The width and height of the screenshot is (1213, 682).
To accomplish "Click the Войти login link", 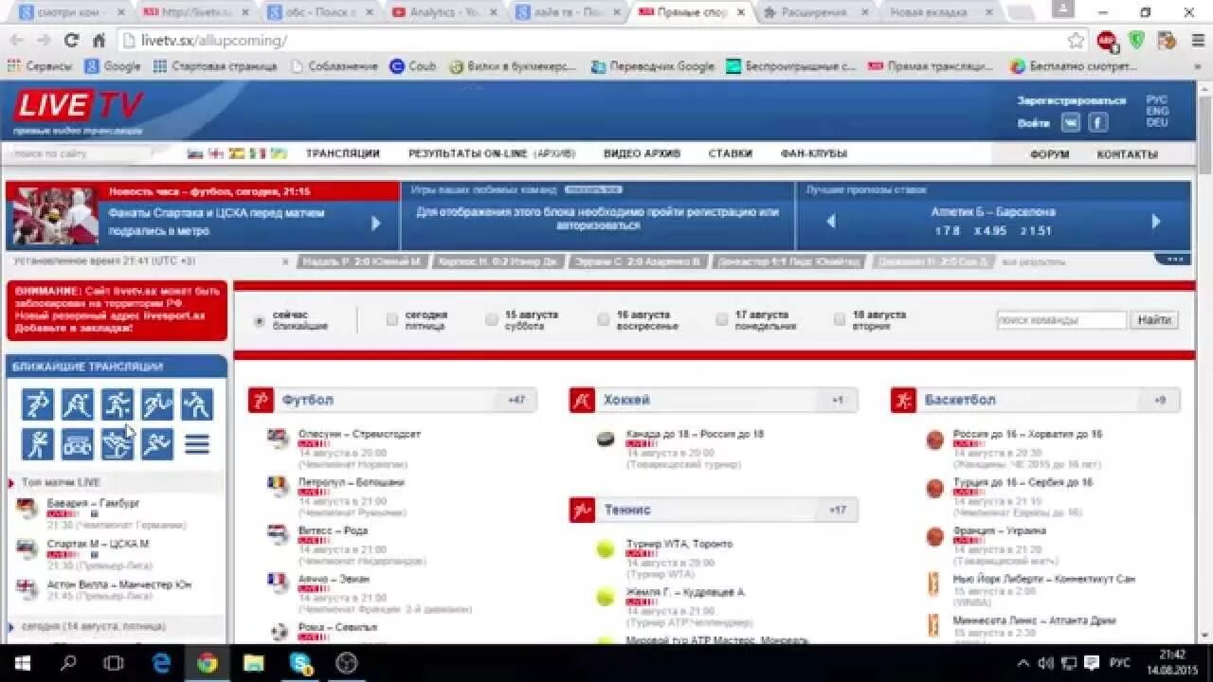I will pyautogui.click(x=1034, y=123).
